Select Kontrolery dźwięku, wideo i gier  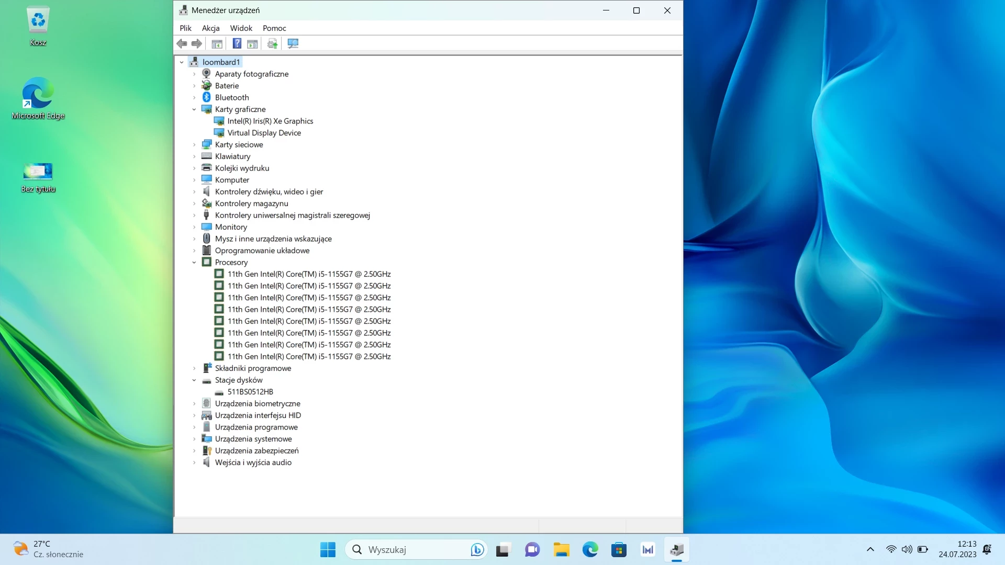click(269, 192)
